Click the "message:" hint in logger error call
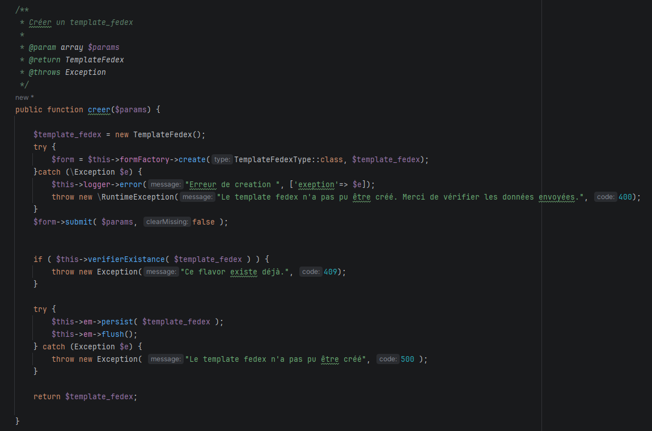Image resolution: width=652 pixels, height=431 pixels. pos(166,184)
